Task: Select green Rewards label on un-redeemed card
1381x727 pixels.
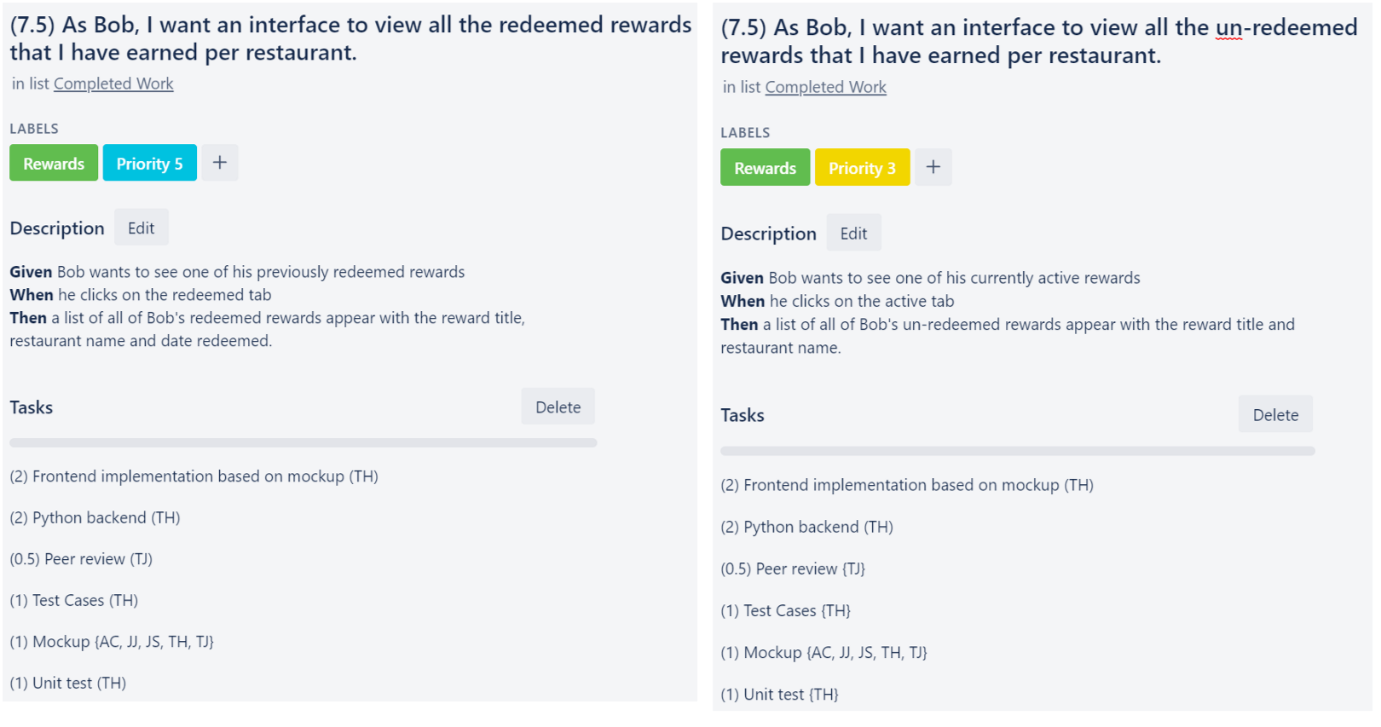Action: coord(765,167)
